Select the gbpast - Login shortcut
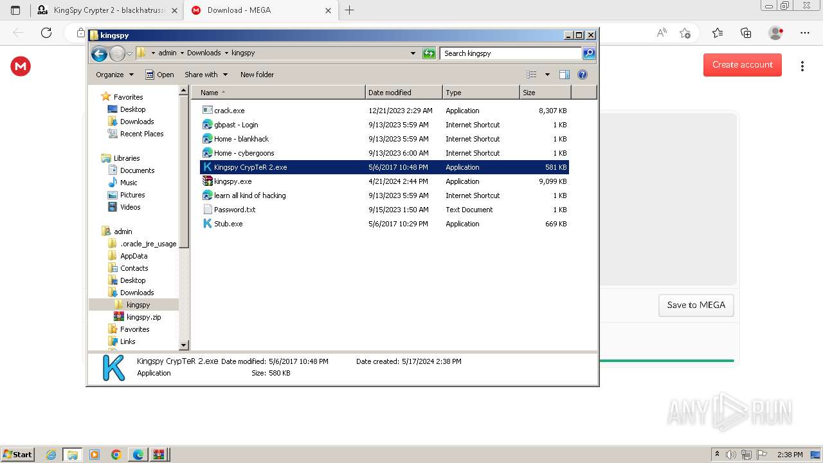 [x=236, y=125]
